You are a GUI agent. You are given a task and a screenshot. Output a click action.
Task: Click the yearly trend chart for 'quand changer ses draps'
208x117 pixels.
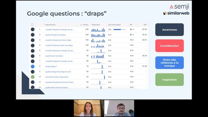(x=98, y=35)
